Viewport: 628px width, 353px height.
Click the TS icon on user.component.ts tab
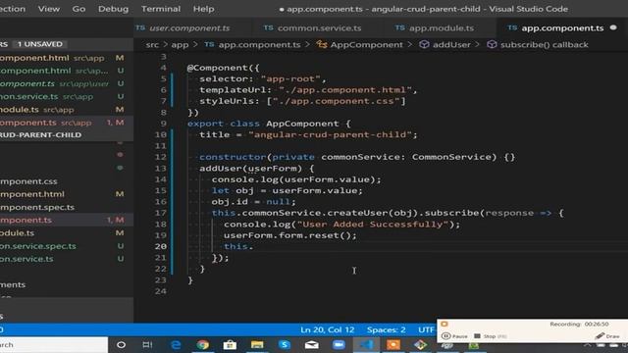click(140, 27)
